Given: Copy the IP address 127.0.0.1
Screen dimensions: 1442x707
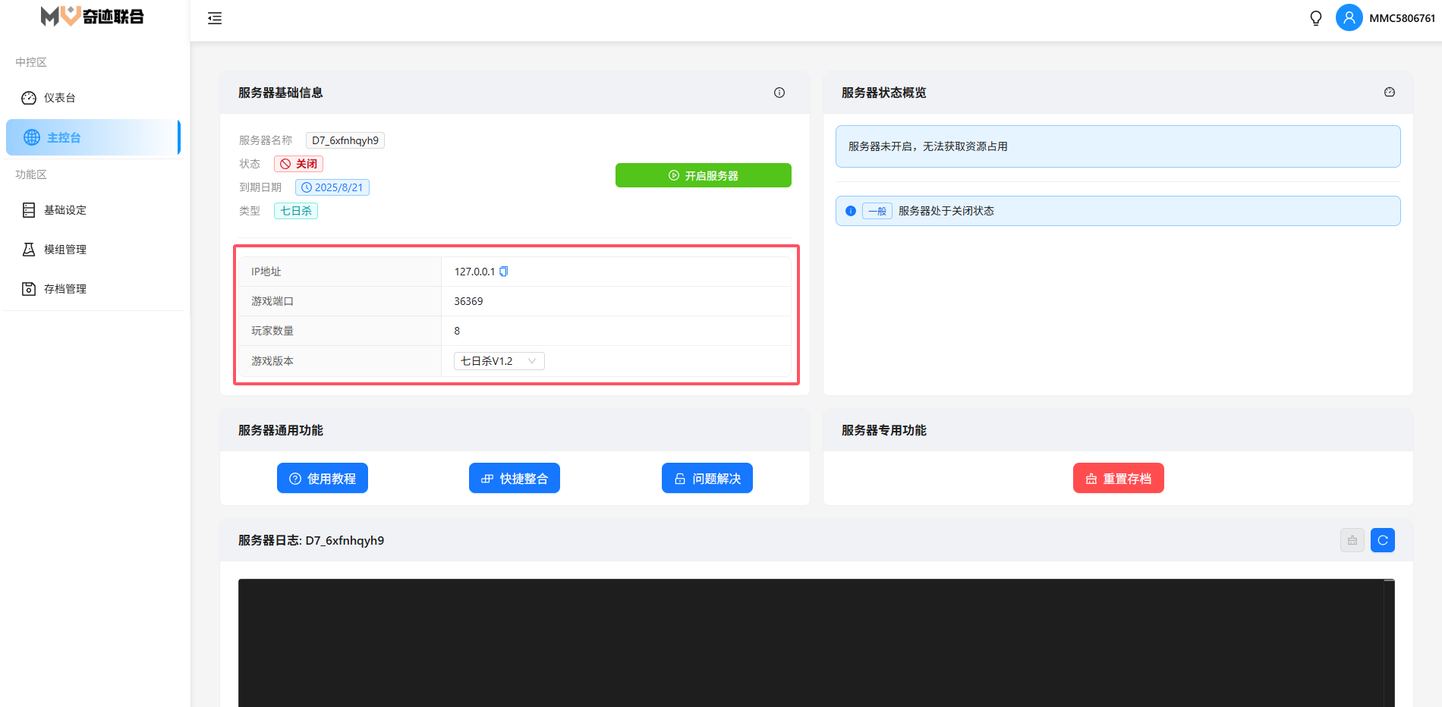Looking at the screenshot, I should [504, 272].
